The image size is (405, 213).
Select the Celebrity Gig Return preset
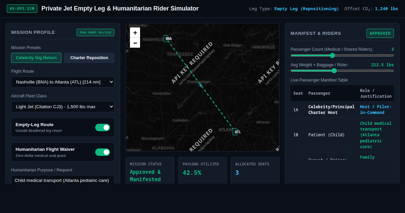pyautogui.click(x=36, y=58)
